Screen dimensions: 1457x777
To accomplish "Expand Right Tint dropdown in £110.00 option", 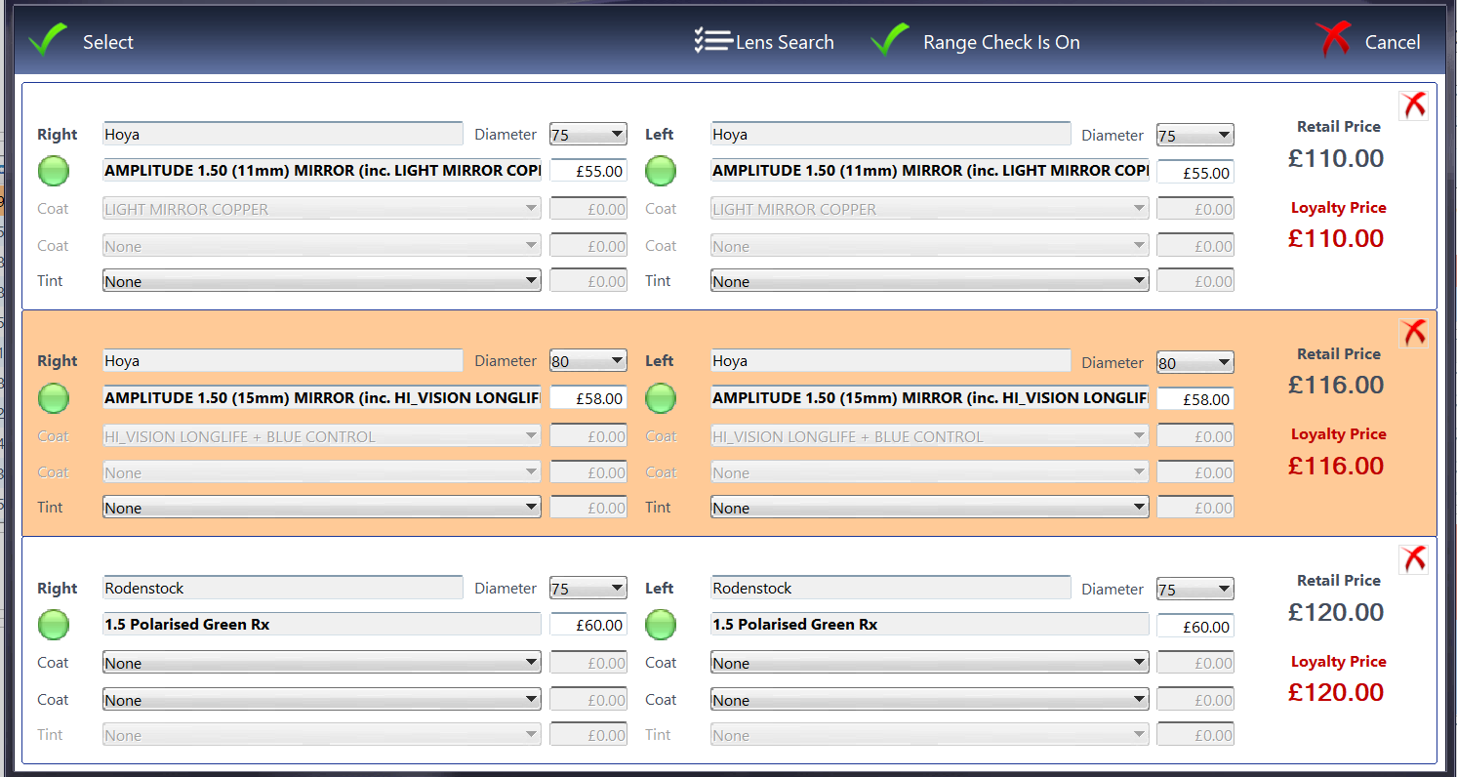I will [322, 281].
